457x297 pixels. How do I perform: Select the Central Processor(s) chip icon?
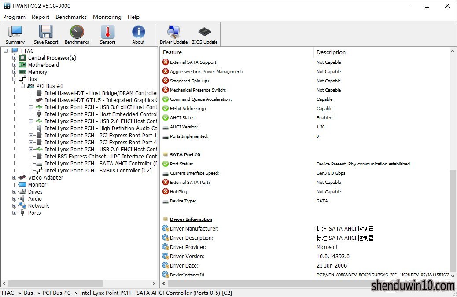22,58
